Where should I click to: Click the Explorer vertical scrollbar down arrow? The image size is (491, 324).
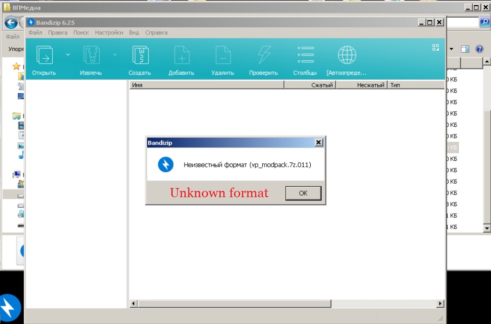tap(487, 228)
